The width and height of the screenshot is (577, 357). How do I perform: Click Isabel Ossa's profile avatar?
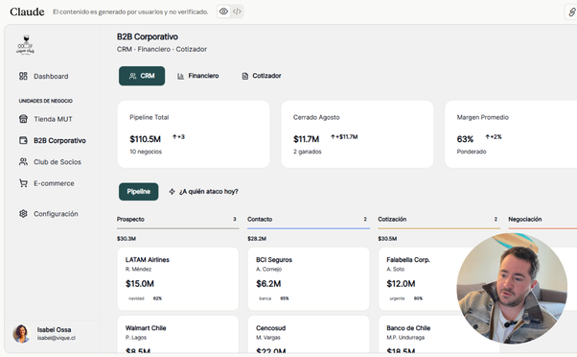coord(21,334)
